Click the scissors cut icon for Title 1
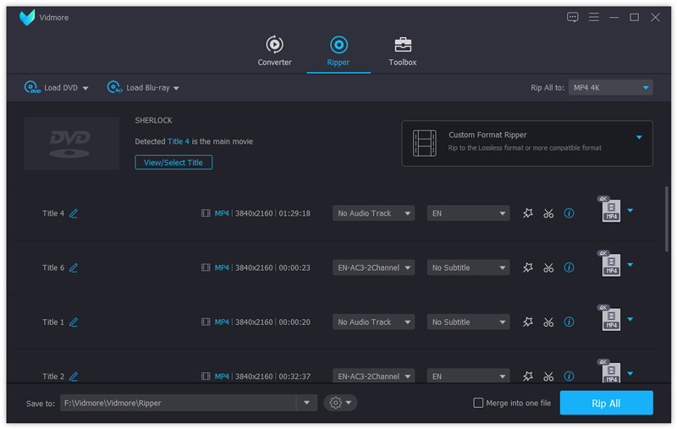Screen dimensions: 677x429 click(548, 322)
